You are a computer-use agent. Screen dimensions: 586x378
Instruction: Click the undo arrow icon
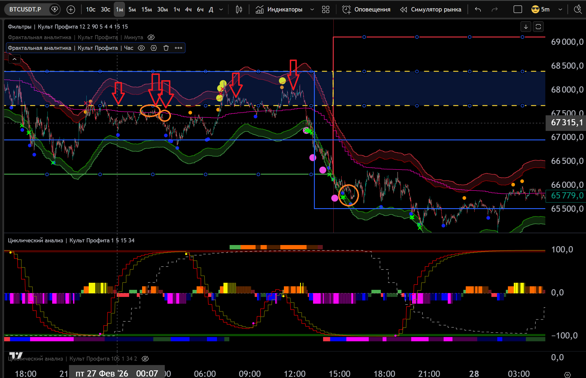point(478,9)
